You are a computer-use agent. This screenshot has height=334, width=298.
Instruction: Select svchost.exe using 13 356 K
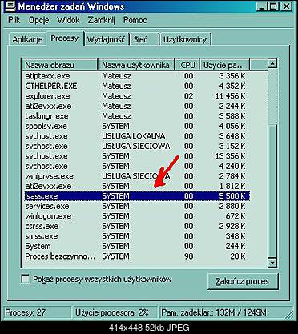[136, 156]
